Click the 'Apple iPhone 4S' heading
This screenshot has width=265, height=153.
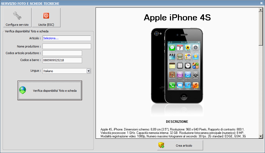(177, 18)
